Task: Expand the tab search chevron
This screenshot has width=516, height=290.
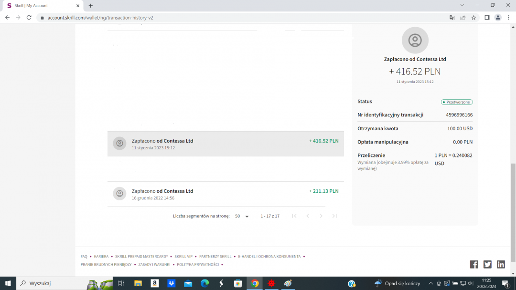Action: click(462, 5)
